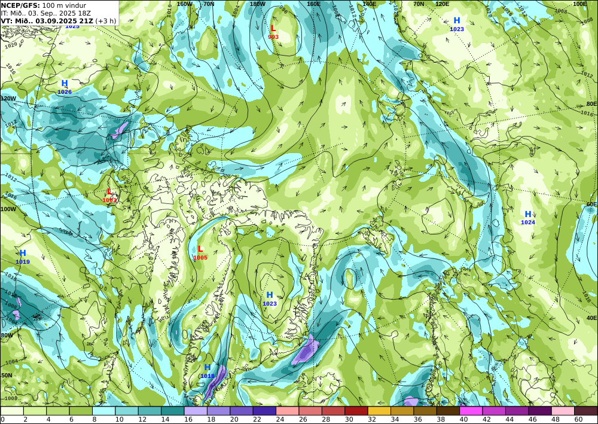
Task: Click the pressure value '993' under the L
Action: tap(273, 37)
